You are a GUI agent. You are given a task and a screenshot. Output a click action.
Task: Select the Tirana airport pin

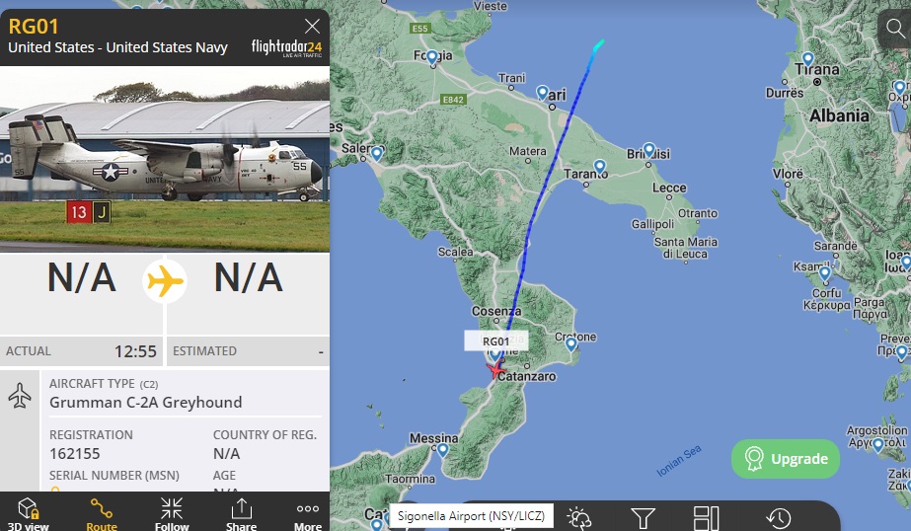(807, 59)
